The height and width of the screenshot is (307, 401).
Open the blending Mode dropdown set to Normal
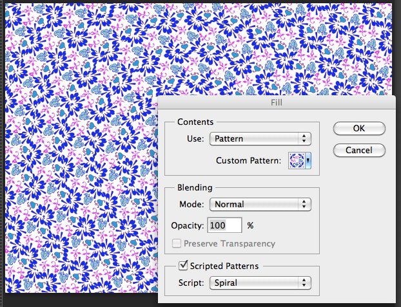click(x=260, y=204)
